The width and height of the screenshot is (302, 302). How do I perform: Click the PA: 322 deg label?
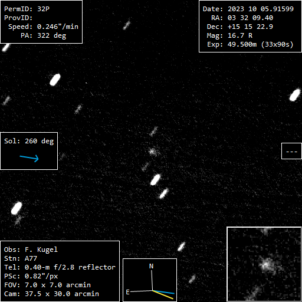[44, 35]
